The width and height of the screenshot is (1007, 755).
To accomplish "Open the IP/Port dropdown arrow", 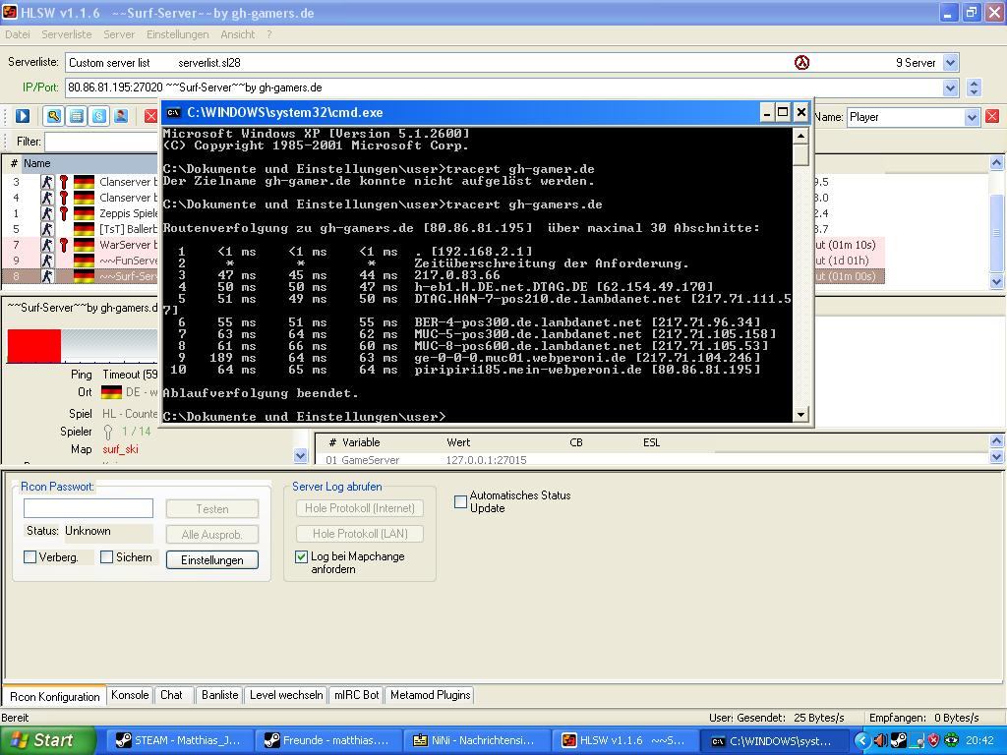I will point(951,87).
